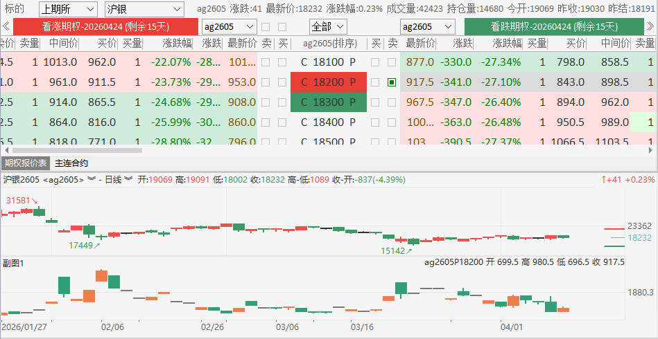
Task: Select strike C 18400 P
Action: (329, 122)
